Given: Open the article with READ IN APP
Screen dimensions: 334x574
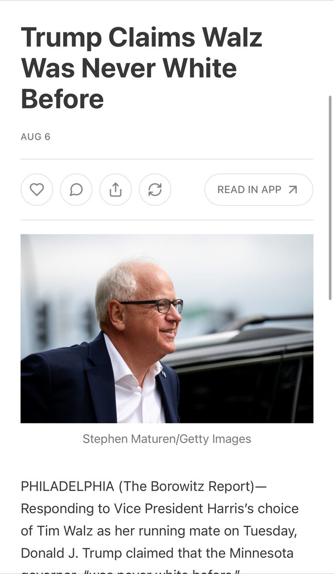Looking at the screenshot, I should point(259,190).
